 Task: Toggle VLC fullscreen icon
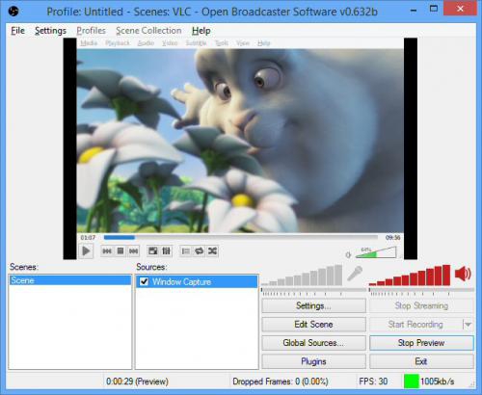pos(153,251)
